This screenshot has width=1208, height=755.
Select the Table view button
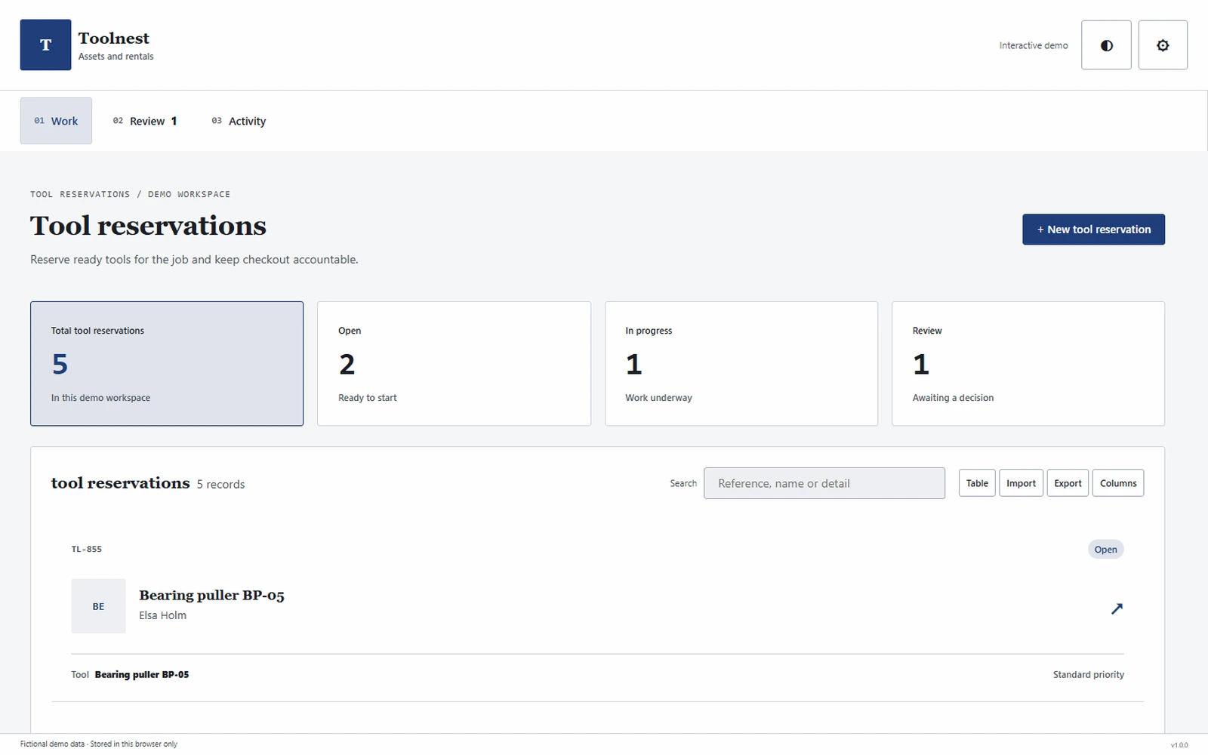(x=977, y=483)
